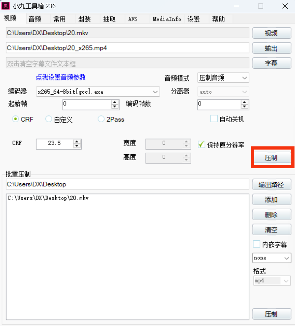Image resolution: width=295 pixels, height=326 pixels.
Task: Click the CRF value field 23.5
Action: point(55,144)
